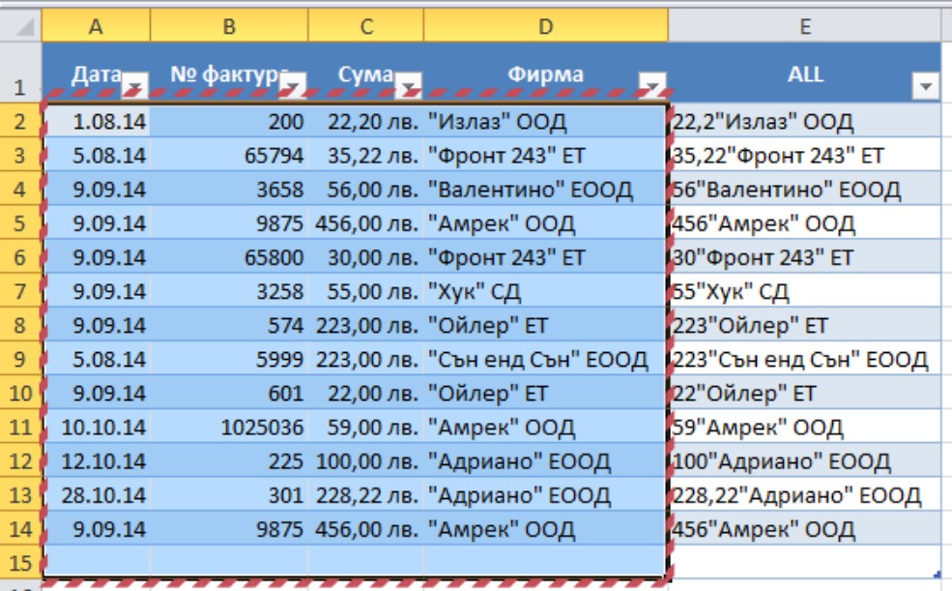
Task: Select row 5 via its row header
Action: pos(20,222)
